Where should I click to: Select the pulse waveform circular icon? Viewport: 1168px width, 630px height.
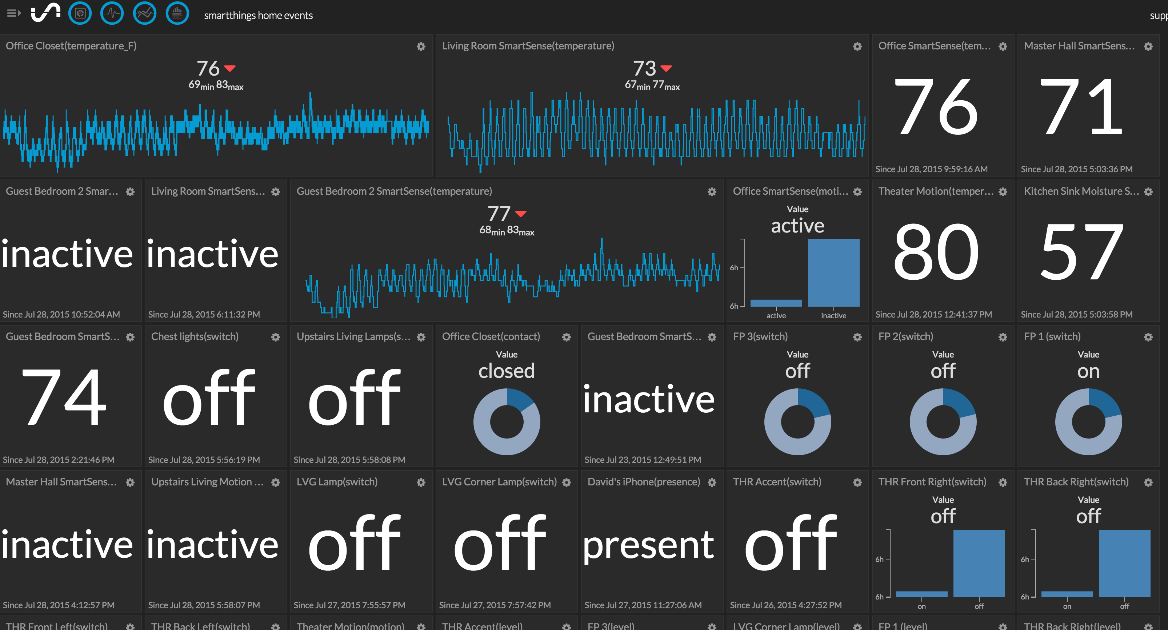point(112,13)
